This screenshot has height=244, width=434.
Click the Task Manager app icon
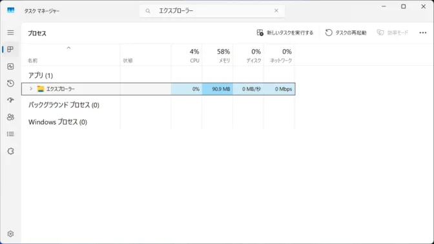pyautogui.click(x=11, y=10)
